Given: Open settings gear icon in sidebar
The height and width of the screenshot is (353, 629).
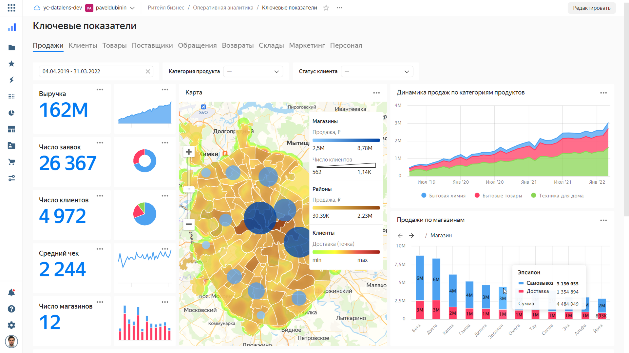Looking at the screenshot, I should (11, 325).
